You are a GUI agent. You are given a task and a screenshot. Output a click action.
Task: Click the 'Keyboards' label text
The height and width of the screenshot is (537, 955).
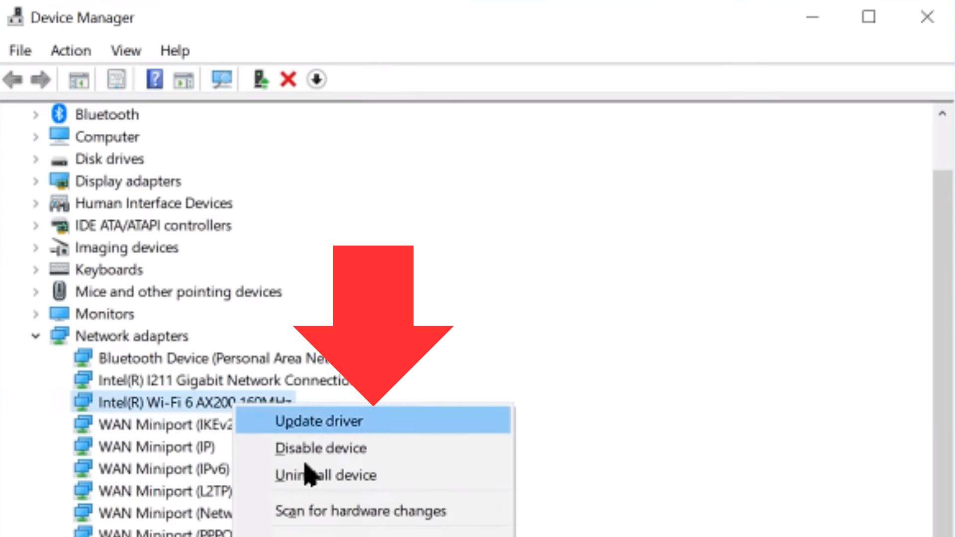click(x=109, y=269)
